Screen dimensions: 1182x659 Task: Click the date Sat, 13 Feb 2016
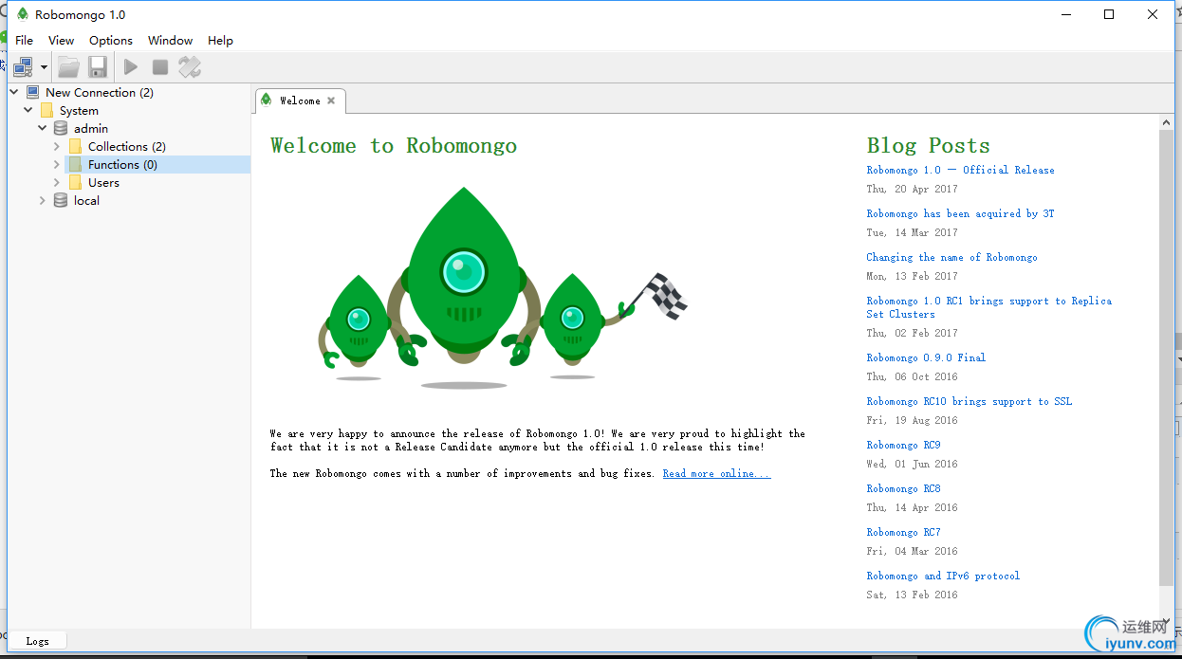click(x=912, y=595)
